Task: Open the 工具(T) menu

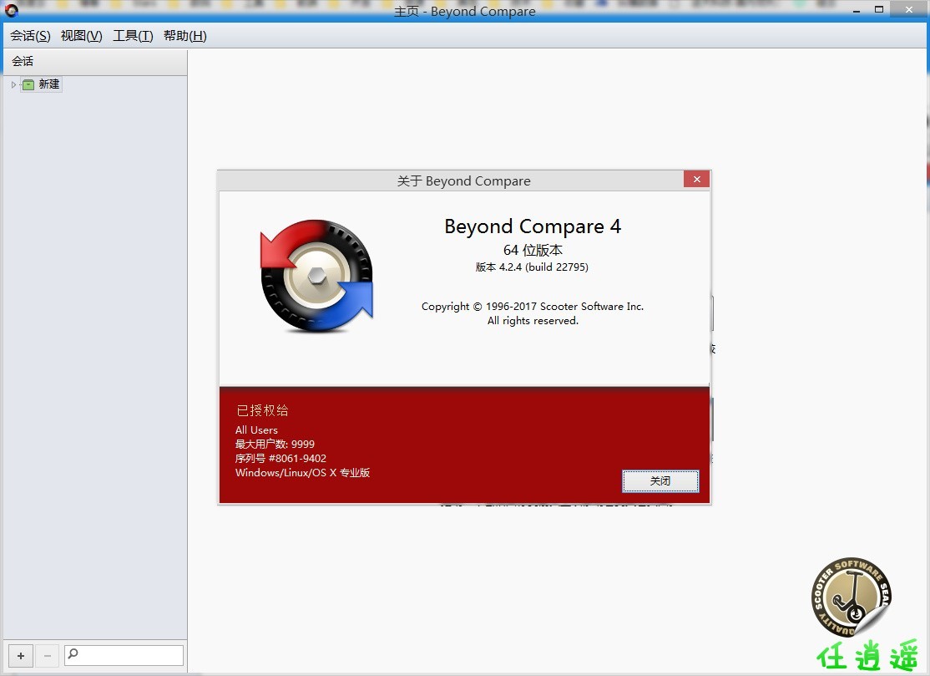Action: pos(133,36)
